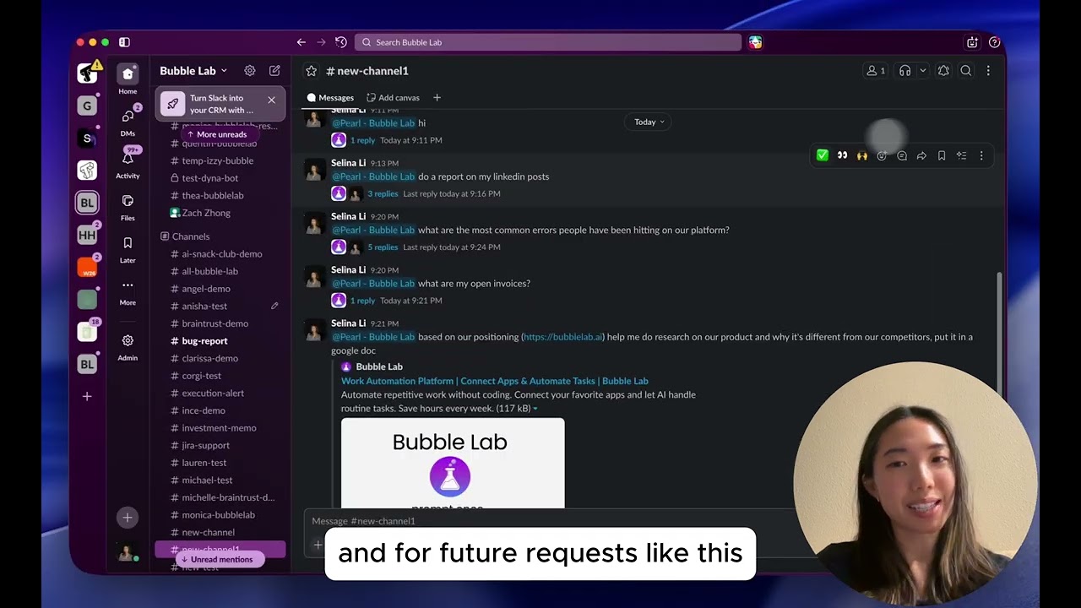Open the Activity bell in sidebar

pos(128,164)
